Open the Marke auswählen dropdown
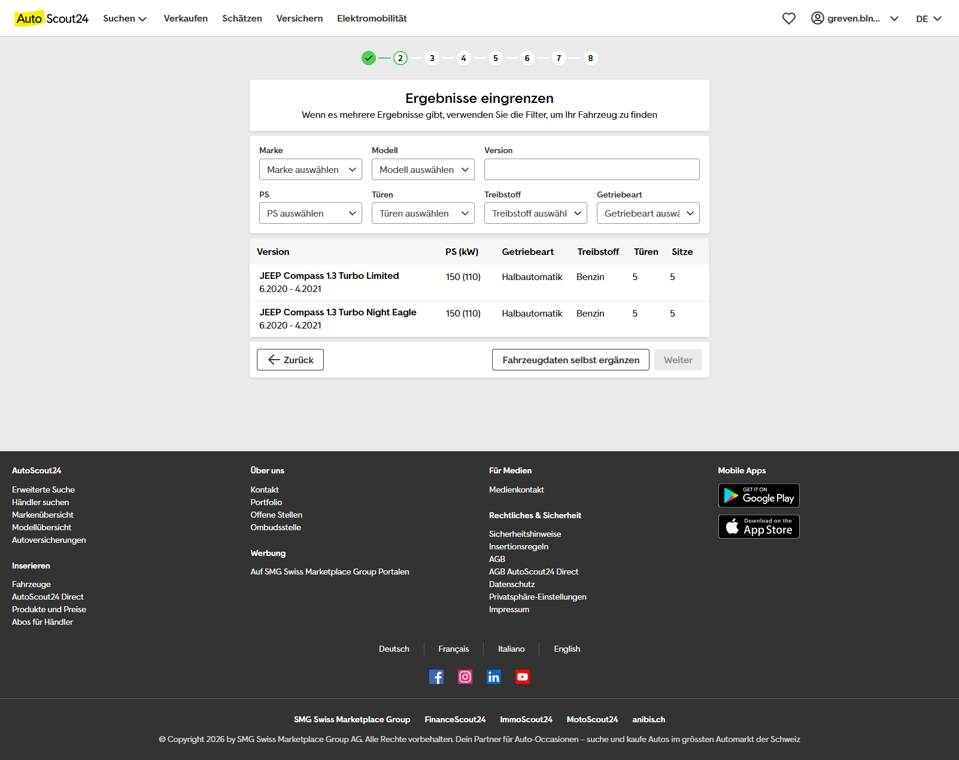The width and height of the screenshot is (959, 760). (x=311, y=169)
